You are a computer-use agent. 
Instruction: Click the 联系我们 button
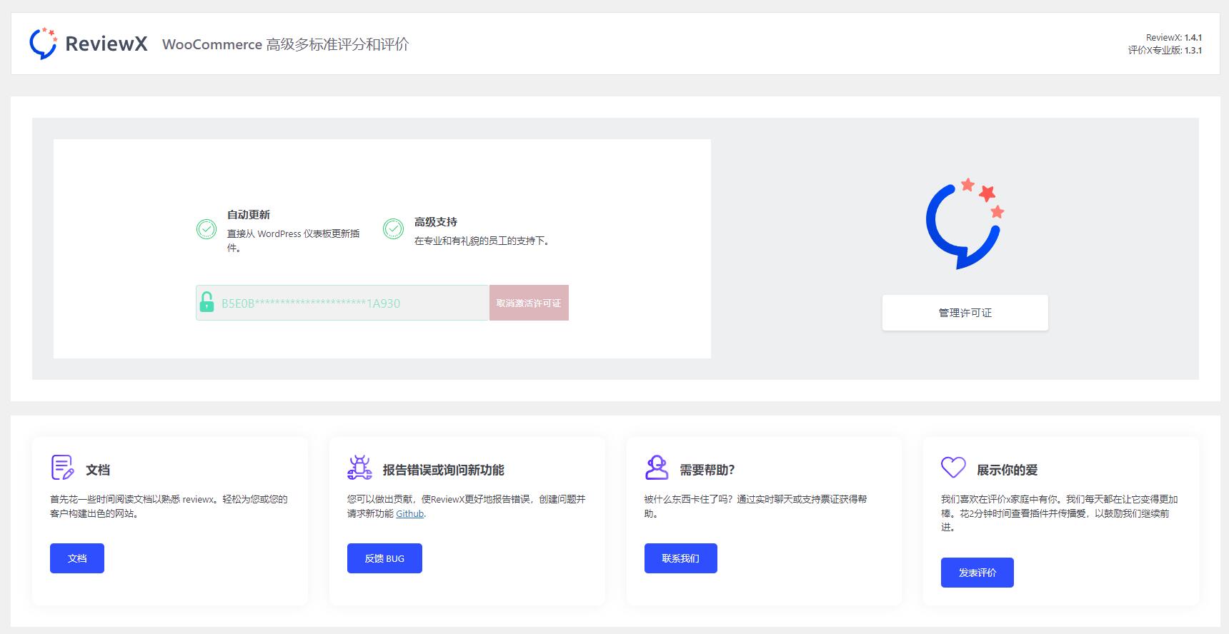coord(680,558)
